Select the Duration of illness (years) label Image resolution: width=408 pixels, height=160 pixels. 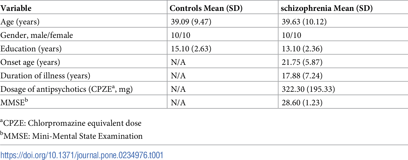point(45,76)
